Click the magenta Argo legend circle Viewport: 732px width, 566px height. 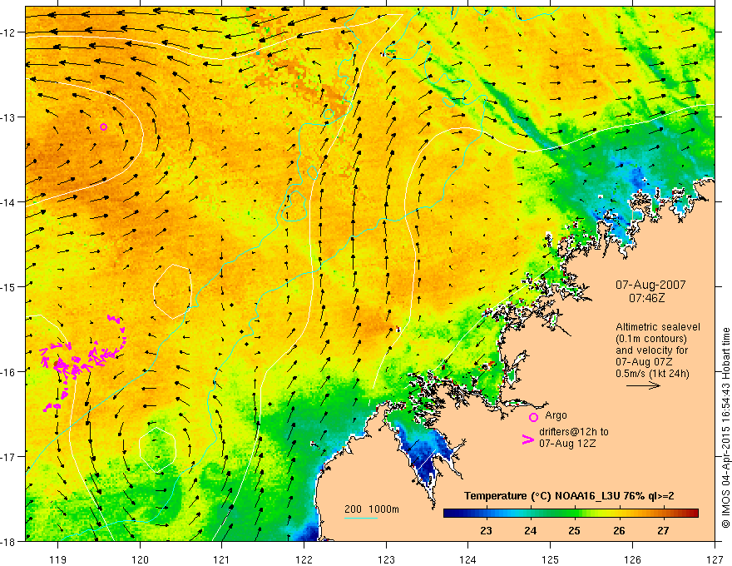click(x=533, y=417)
